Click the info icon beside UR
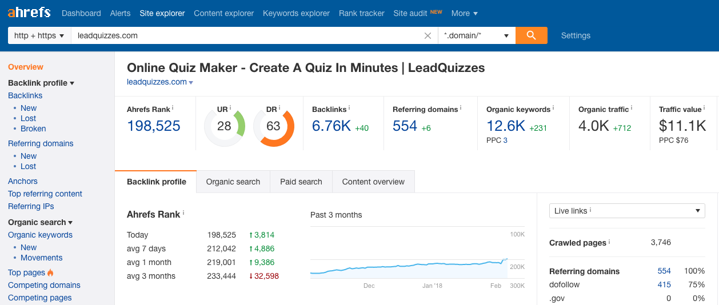The image size is (719, 305). click(x=230, y=107)
